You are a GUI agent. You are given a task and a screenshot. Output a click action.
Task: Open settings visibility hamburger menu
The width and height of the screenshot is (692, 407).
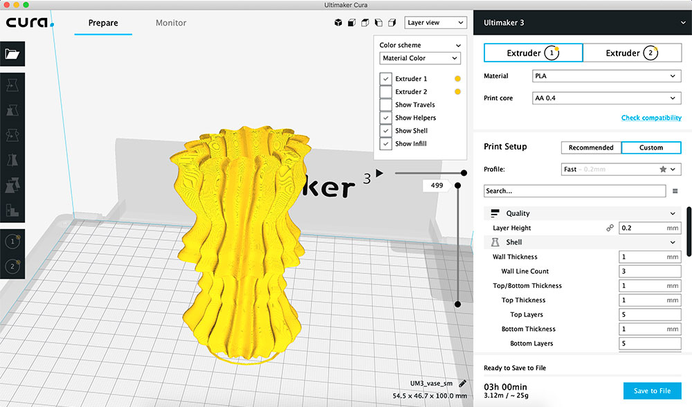675,191
